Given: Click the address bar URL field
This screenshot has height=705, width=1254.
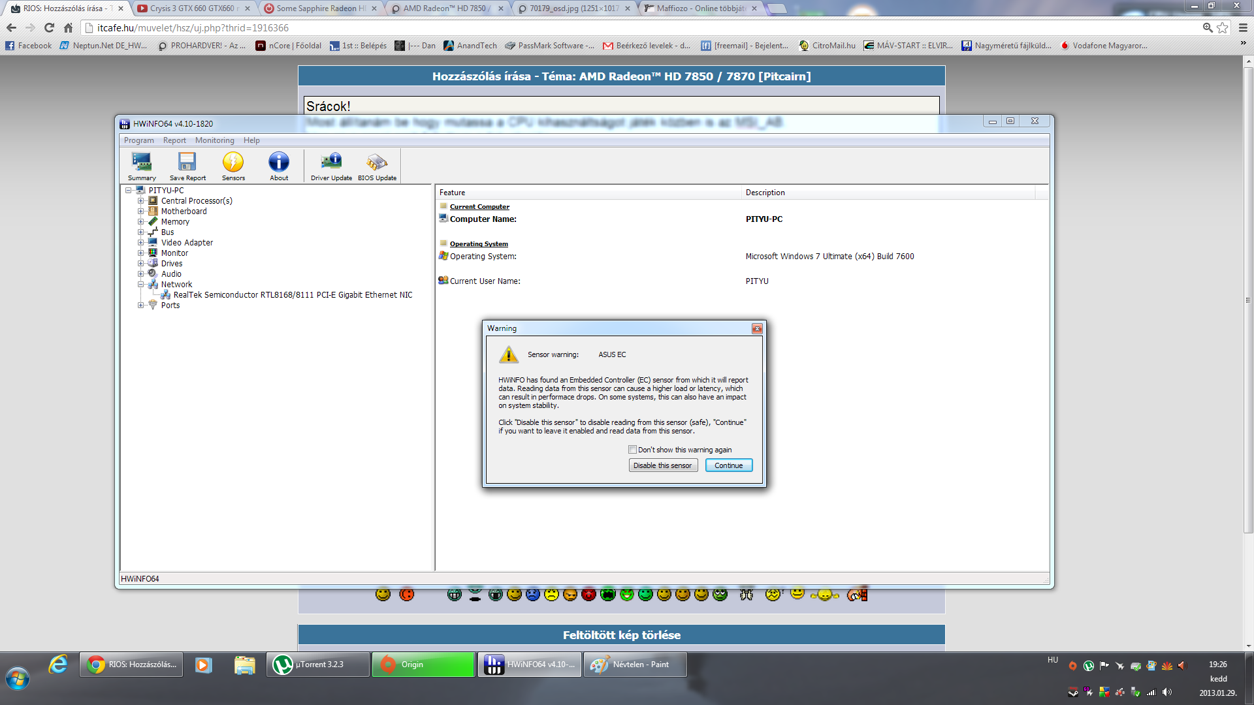Looking at the screenshot, I should click(640, 27).
